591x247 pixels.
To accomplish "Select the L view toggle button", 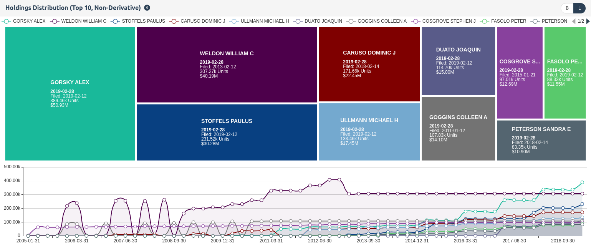I will [x=579, y=8].
